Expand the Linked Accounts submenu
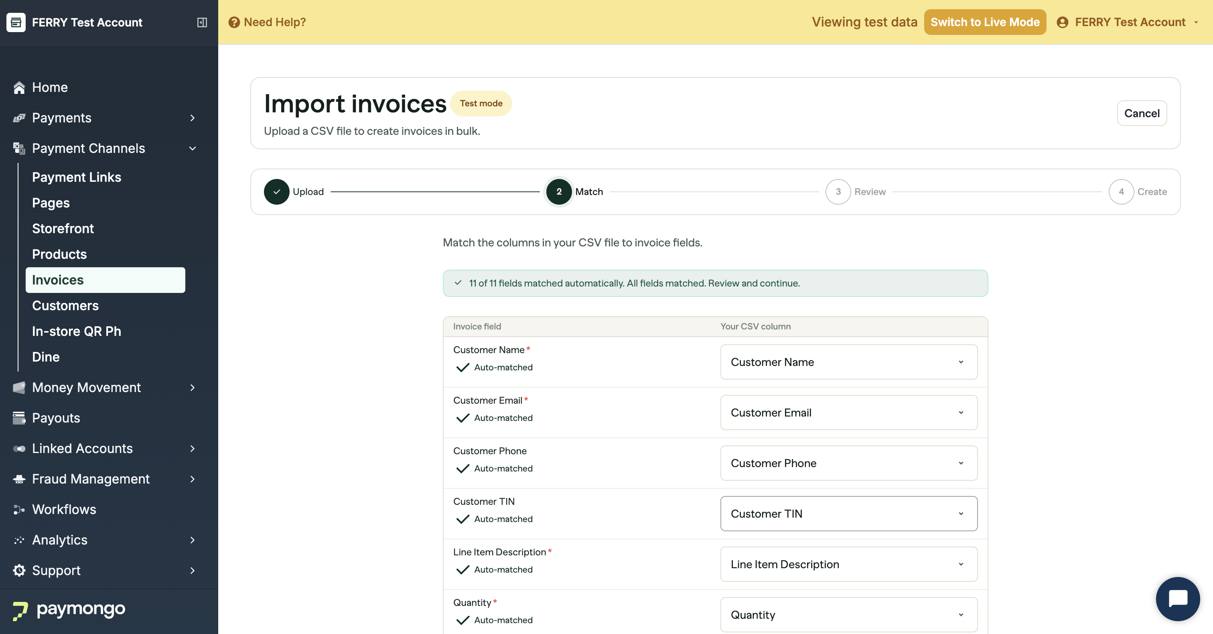 pos(192,449)
